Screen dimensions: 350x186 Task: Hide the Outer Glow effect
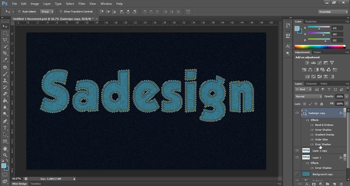click(x=312, y=140)
